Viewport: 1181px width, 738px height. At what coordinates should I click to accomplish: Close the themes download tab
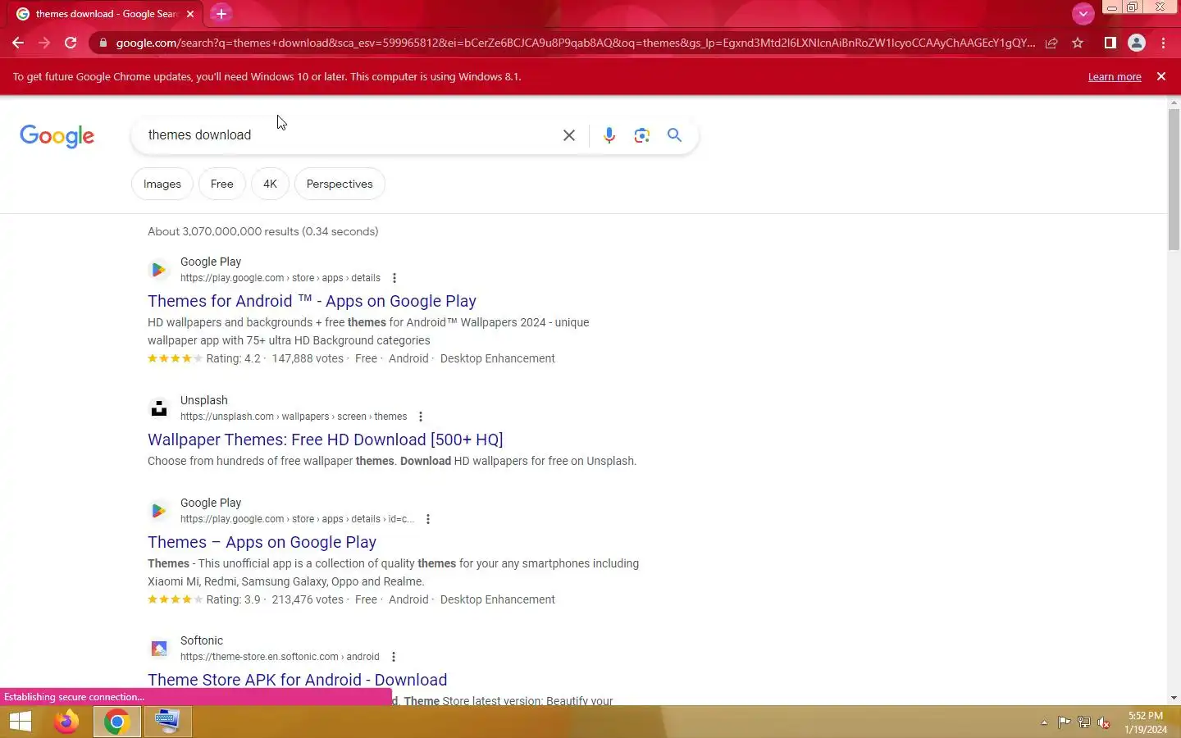(190, 14)
